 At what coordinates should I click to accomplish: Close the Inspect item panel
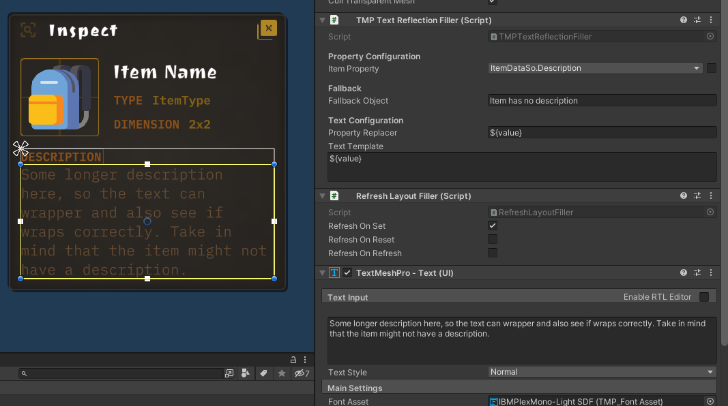pyautogui.click(x=268, y=28)
